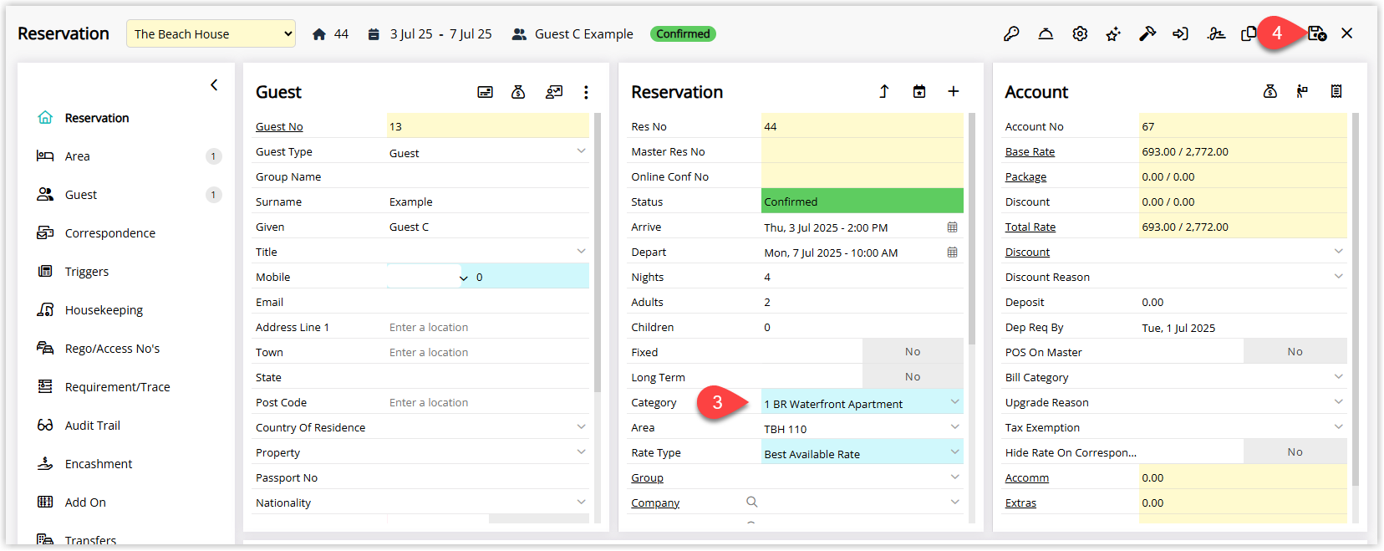Screen dimensions: 1384x551
Task: Click the Accomm link
Action: pyautogui.click(x=1027, y=478)
